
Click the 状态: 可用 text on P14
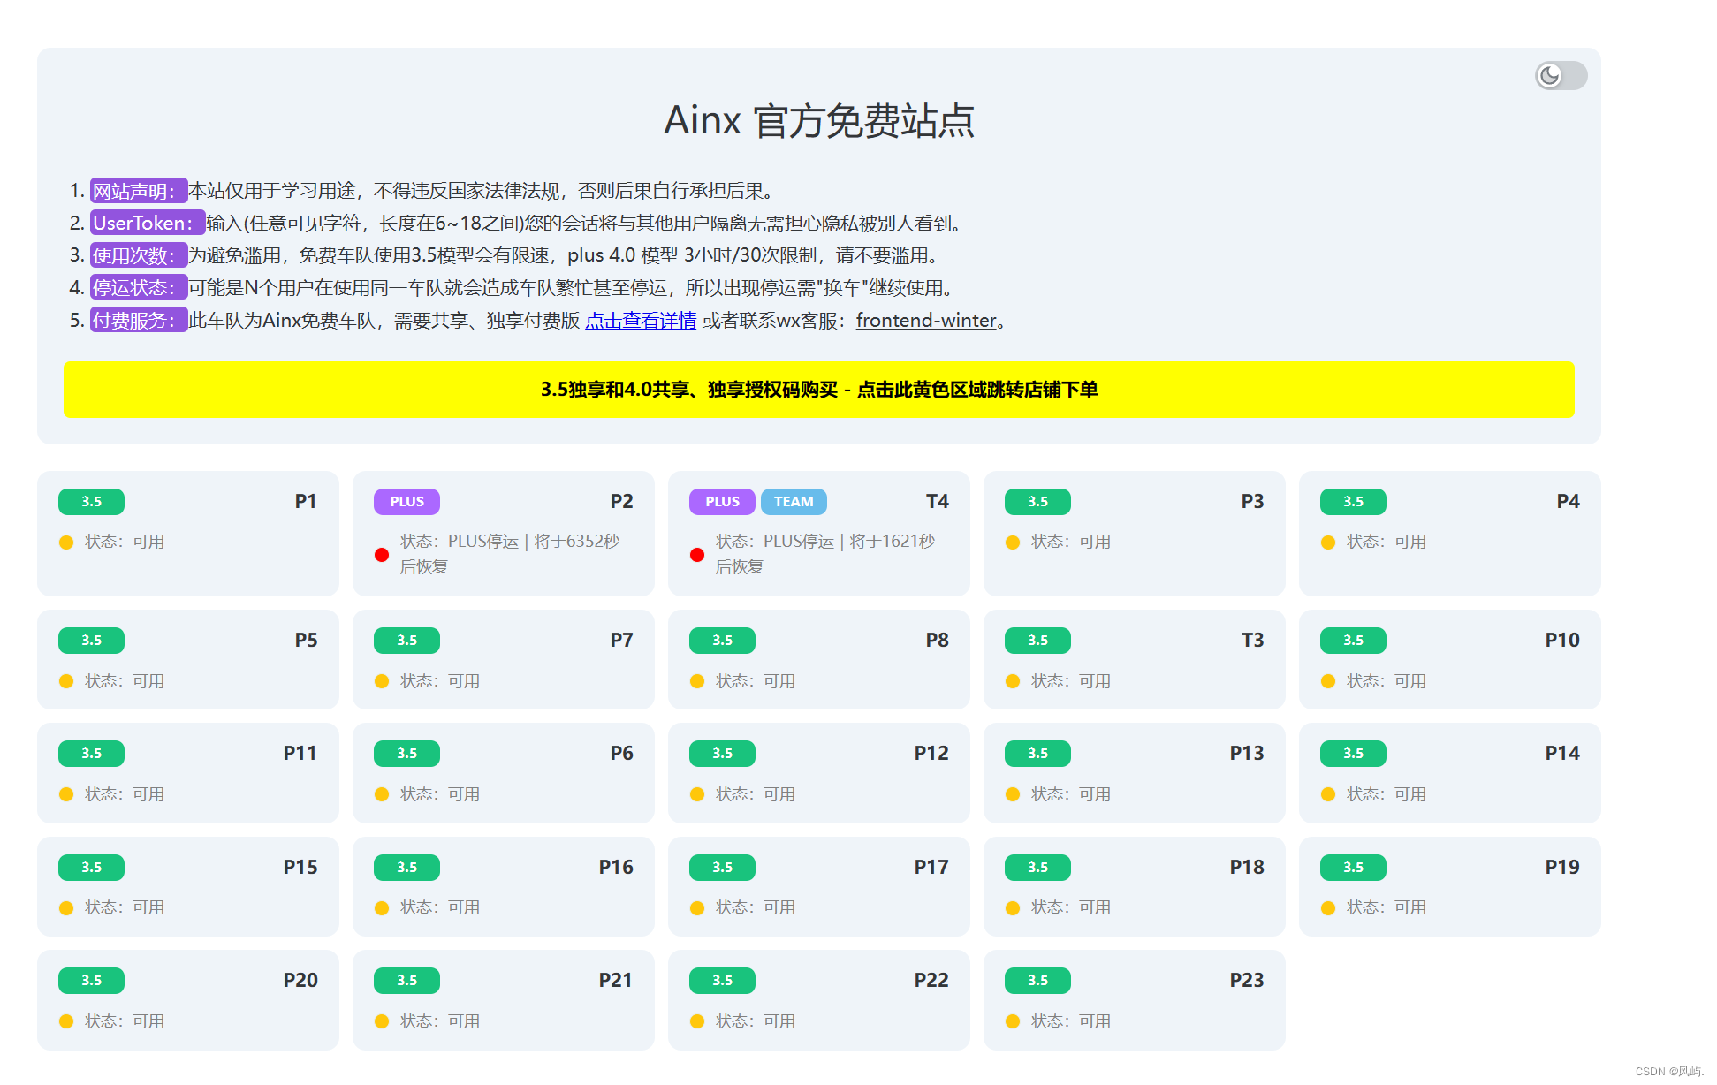[1387, 794]
